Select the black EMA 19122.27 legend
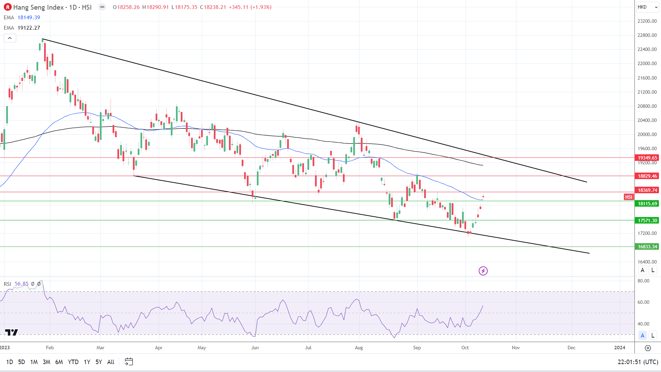 22,28
